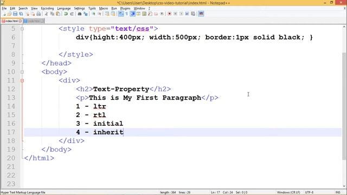The image size is (347, 195).
Task: Click the Save All toolbar icon
Action: [x=21, y=14]
